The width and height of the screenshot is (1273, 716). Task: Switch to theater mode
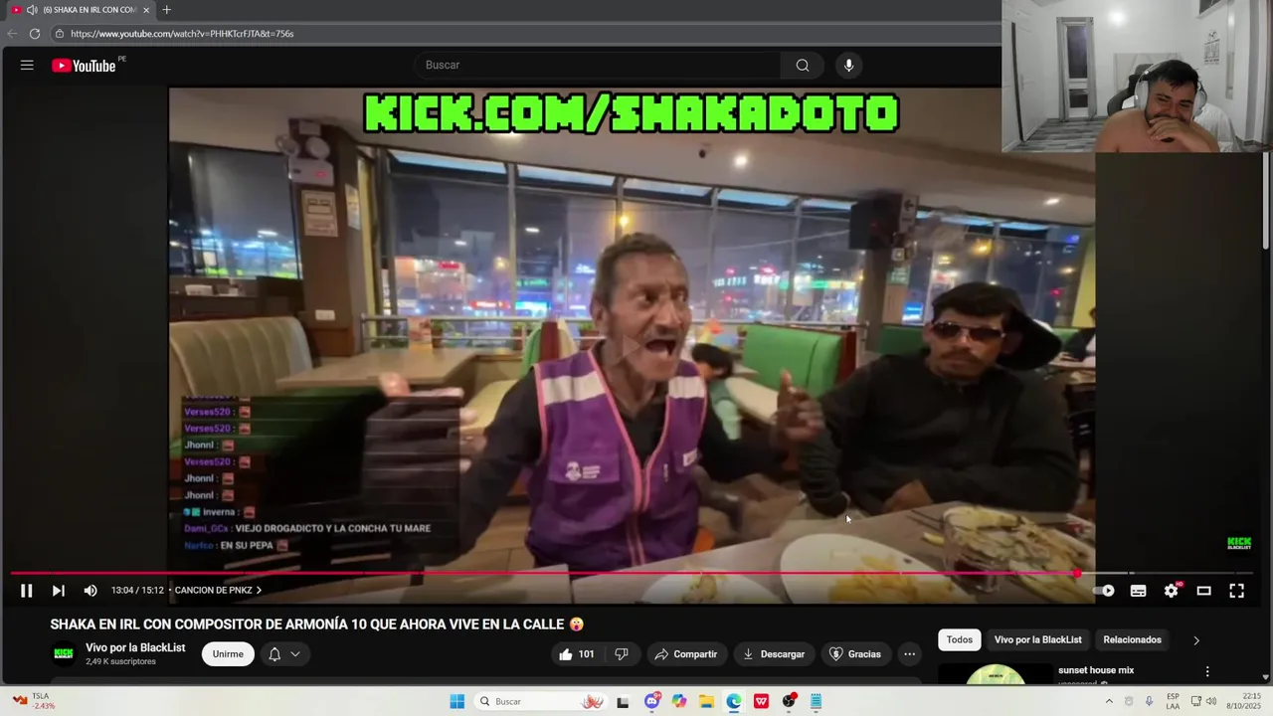coord(1203,591)
